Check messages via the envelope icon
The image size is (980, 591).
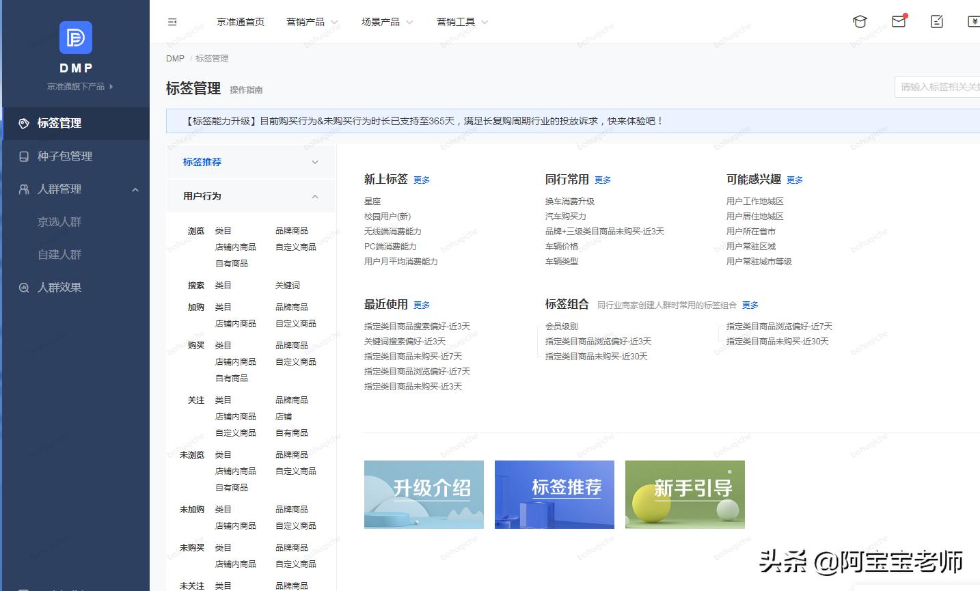coord(897,21)
